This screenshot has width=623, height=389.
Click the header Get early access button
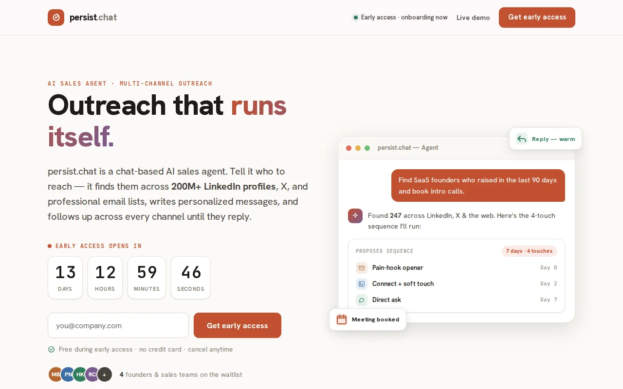537,18
